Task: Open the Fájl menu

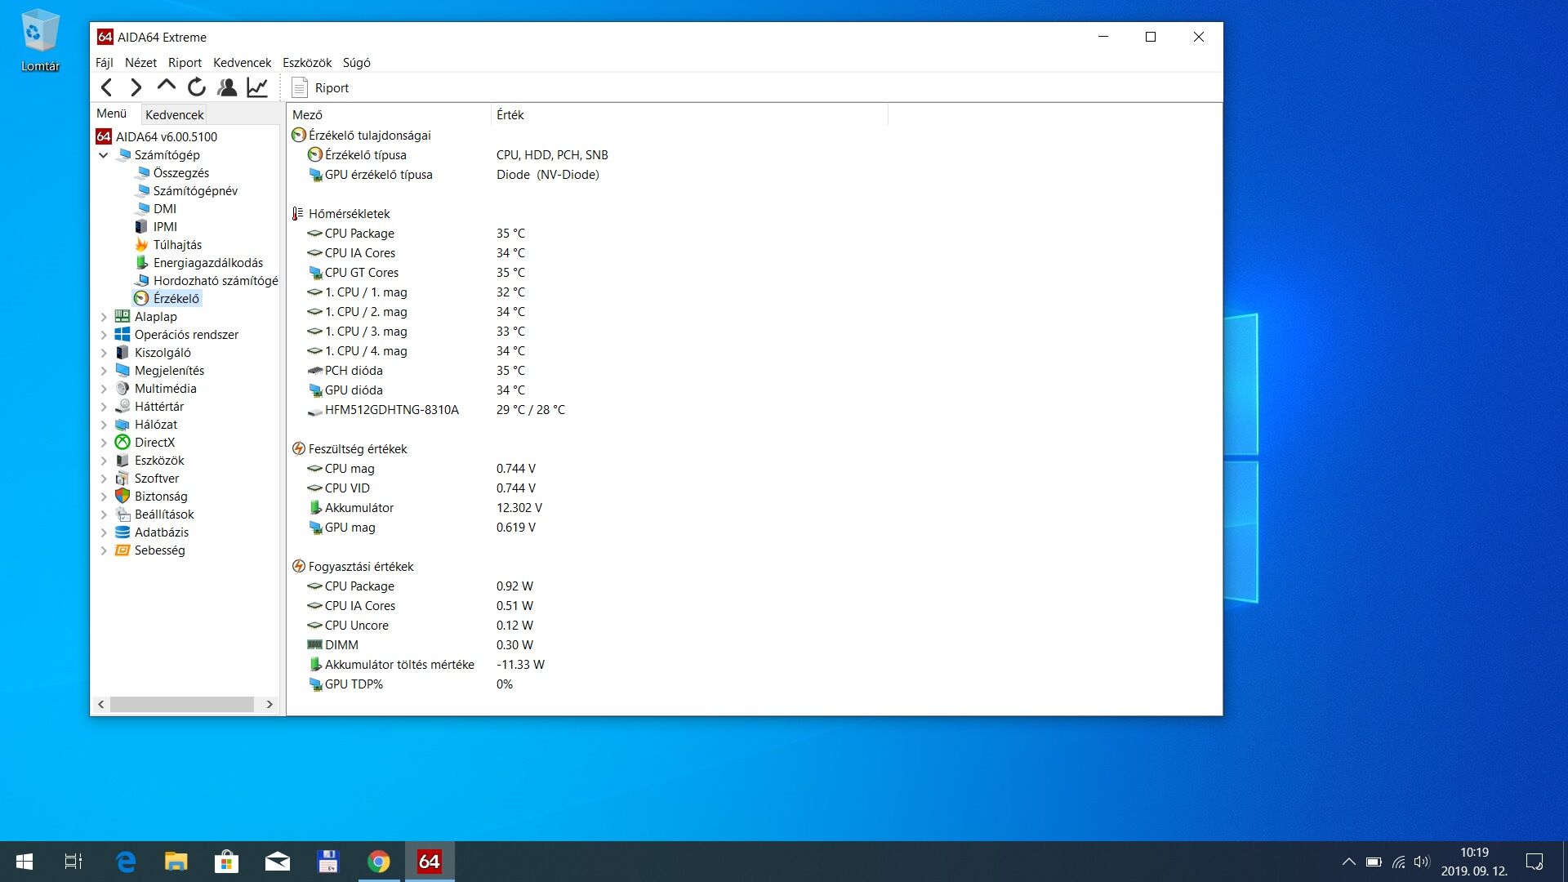Action: point(104,63)
